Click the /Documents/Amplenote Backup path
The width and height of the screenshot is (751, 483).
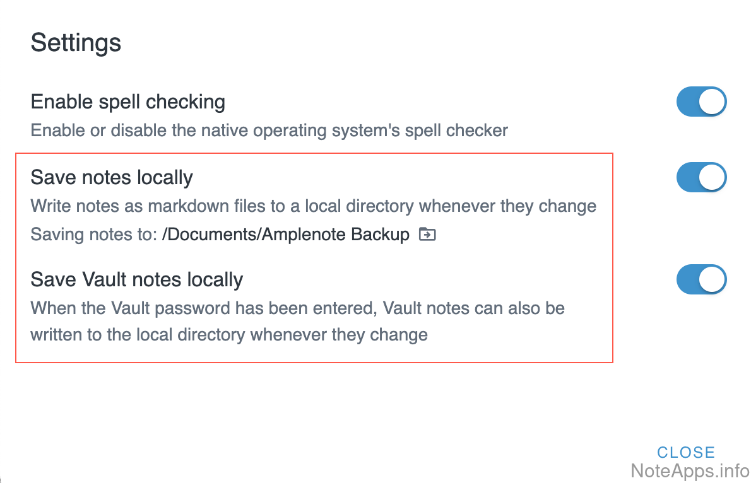(286, 235)
